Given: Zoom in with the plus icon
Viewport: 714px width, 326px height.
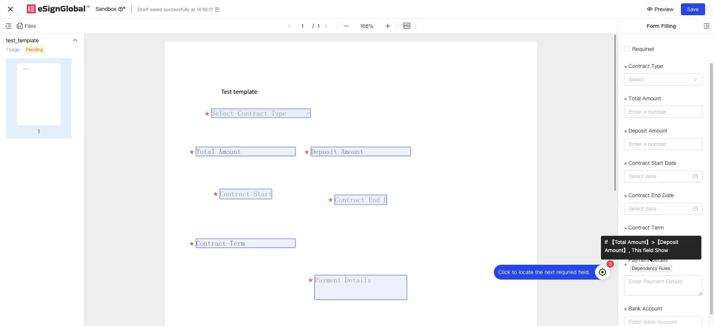Looking at the screenshot, I should 387,26.
